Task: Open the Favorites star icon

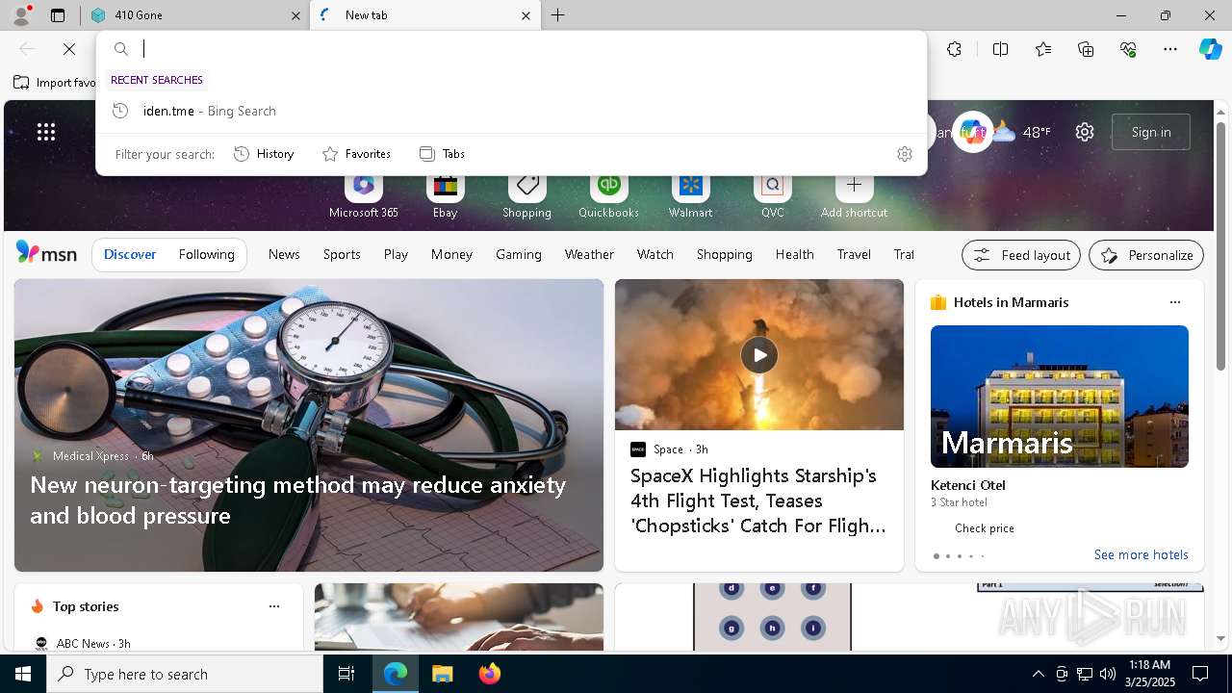Action: click(x=1043, y=49)
